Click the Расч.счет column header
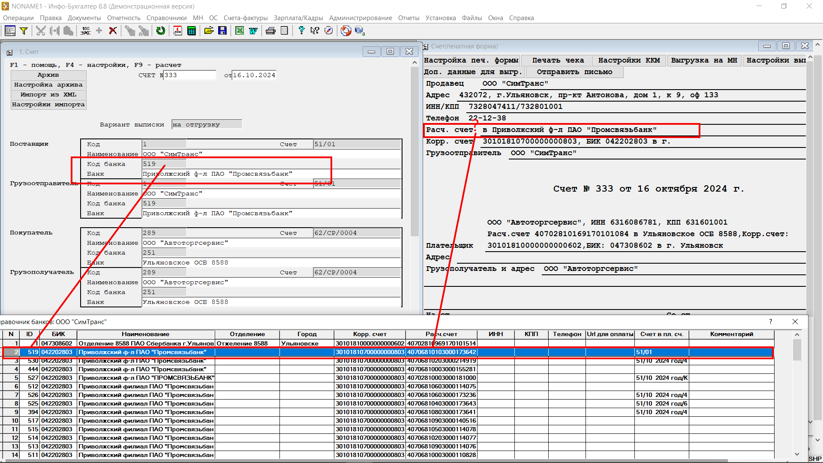 coord(442,334)
